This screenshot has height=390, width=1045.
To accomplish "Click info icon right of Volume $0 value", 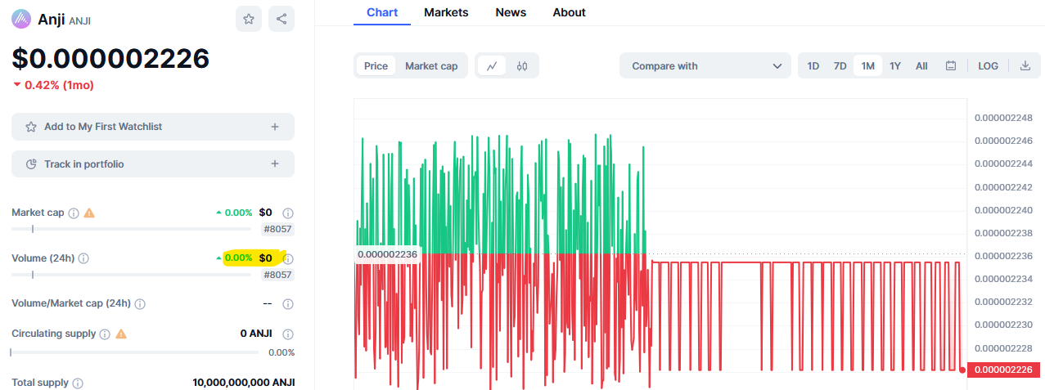I will pyautogui.click(x=288, y=258).
